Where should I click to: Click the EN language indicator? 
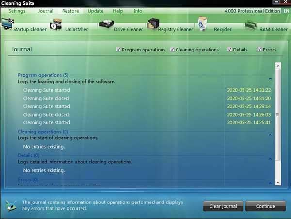tap(285, 11)
